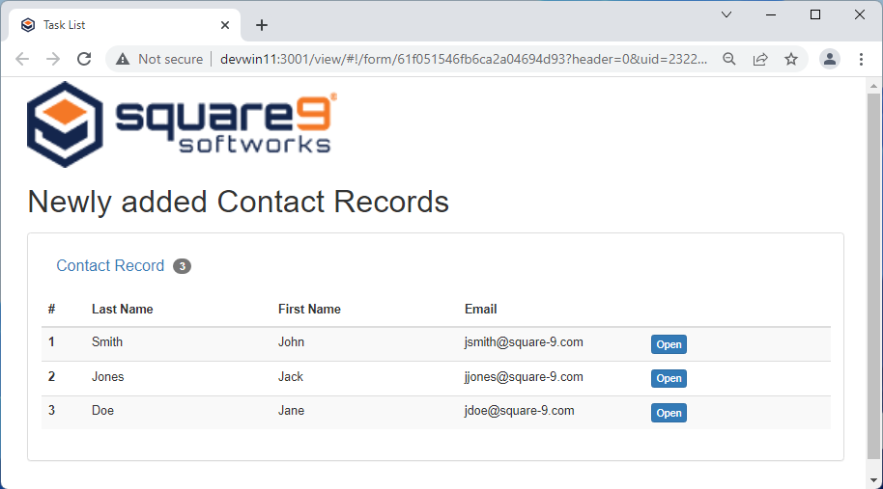The height and width of the screenshot is (489, 883).
Task: Close the Task List tab
Action: pyautogui.click(x=225, y=25)
